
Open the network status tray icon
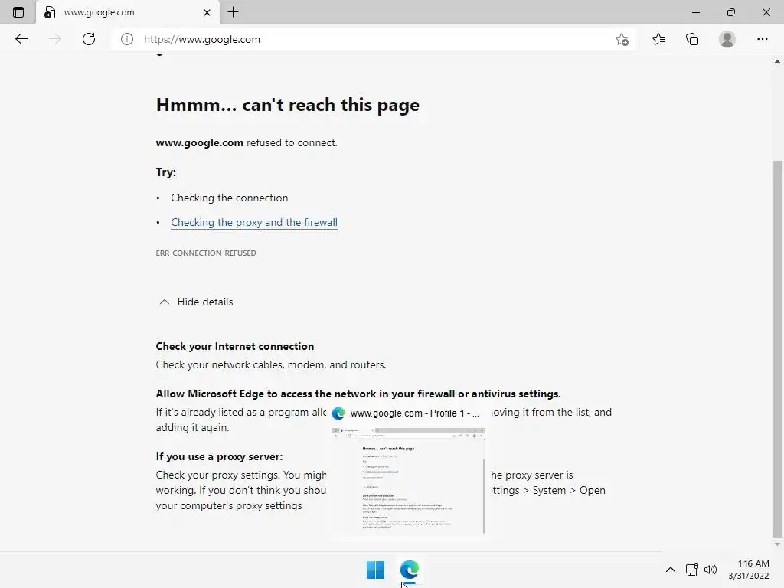[692, 570]
